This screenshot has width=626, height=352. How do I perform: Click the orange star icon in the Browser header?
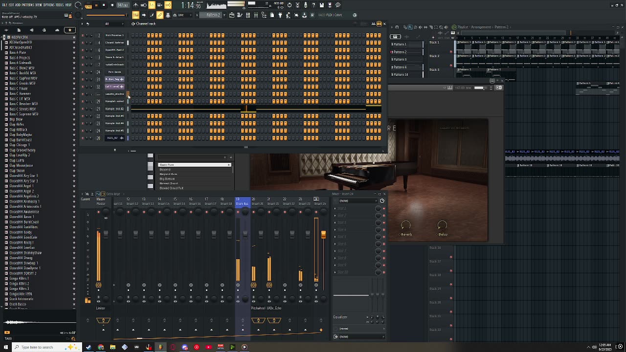[70, 30]
